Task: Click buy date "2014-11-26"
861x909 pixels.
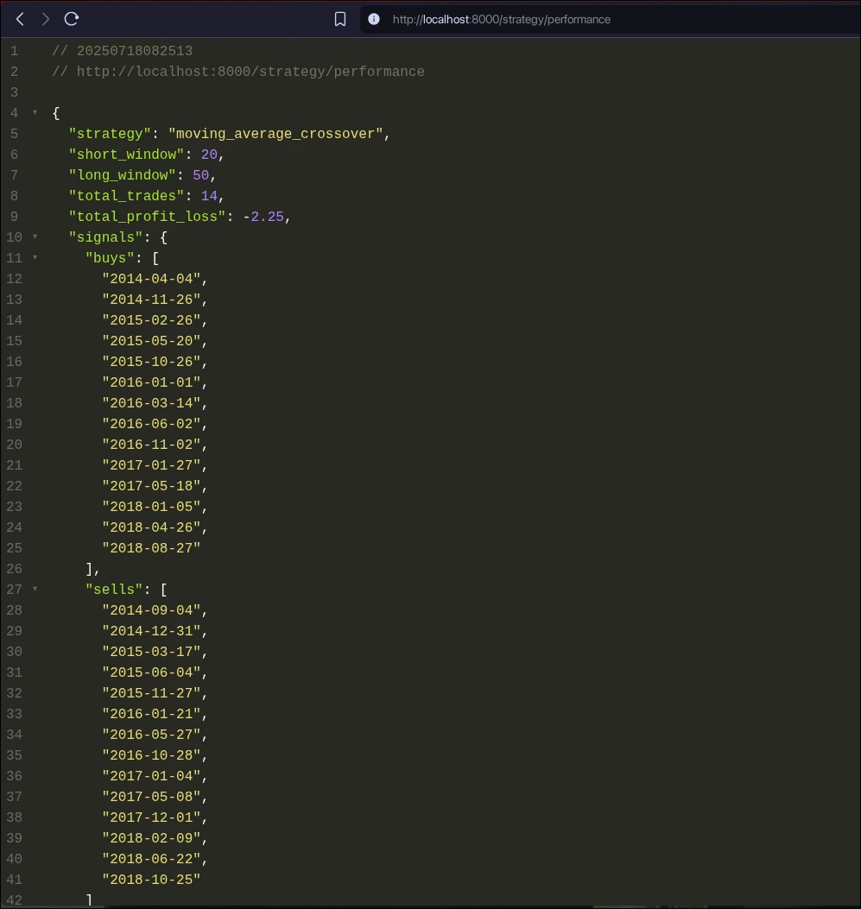Action: (x=151, y=300)
